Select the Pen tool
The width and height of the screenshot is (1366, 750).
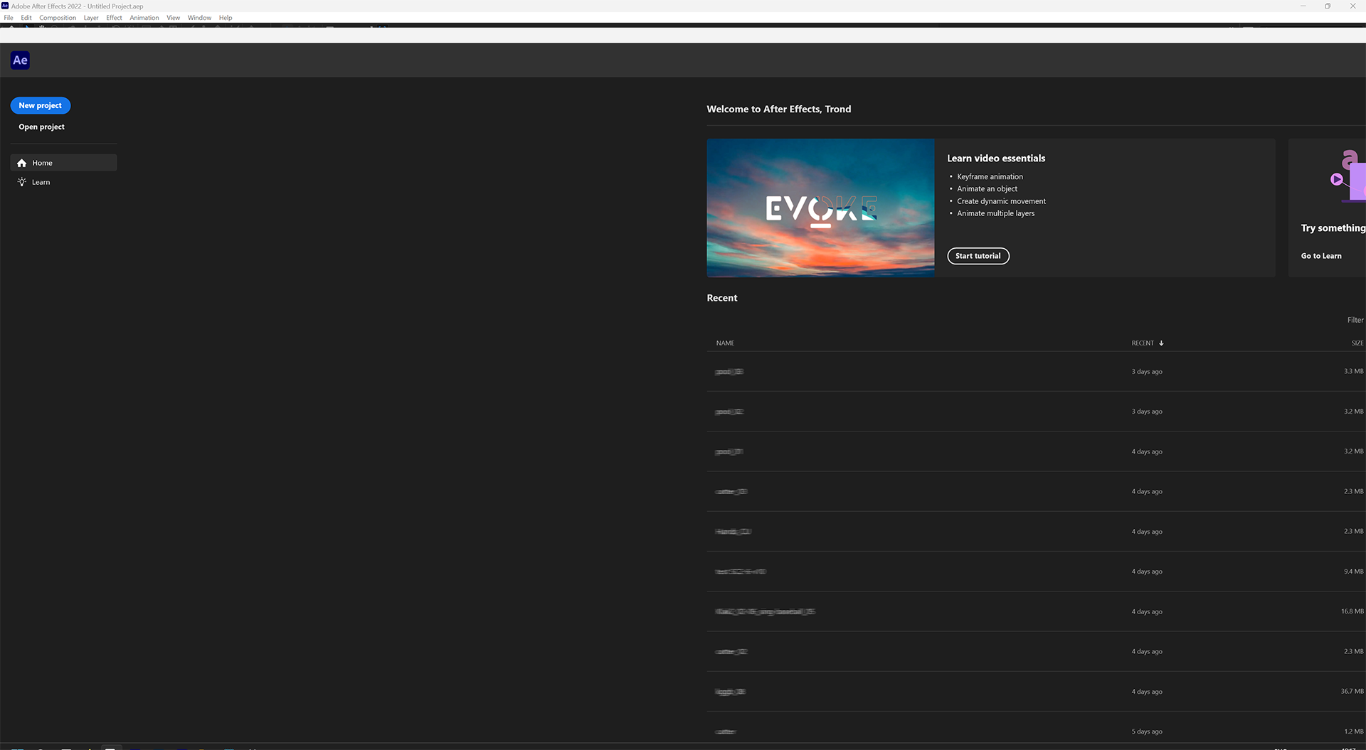point(162,27)
